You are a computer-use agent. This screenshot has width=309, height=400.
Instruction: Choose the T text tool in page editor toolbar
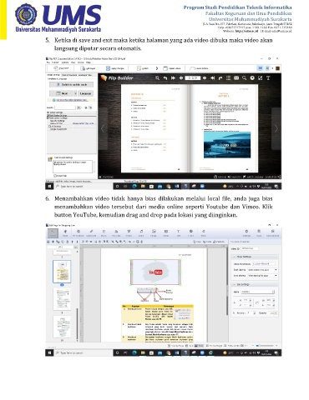(178, 232)
